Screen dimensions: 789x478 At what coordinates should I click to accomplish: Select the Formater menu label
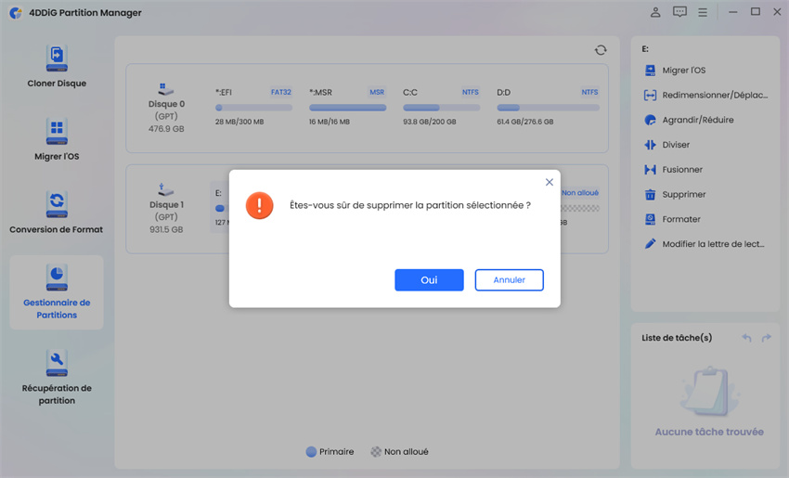681,219
